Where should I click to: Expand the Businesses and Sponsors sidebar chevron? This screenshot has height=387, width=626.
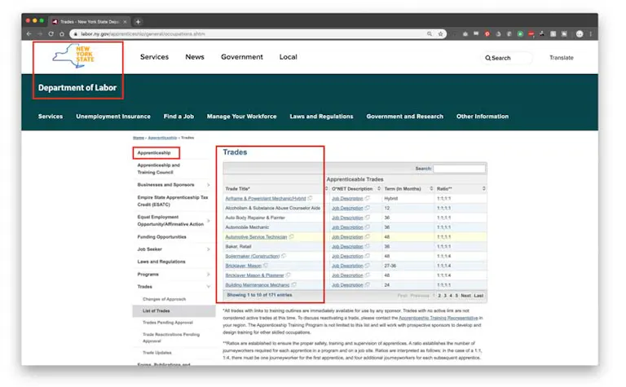[x=210, y=185]
